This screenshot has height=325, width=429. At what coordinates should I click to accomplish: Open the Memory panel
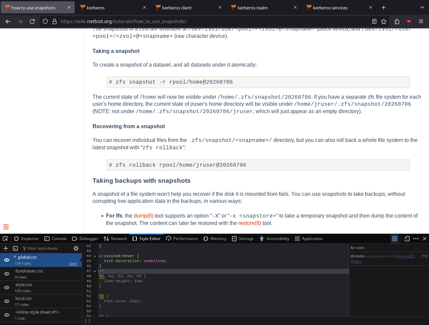coord(215,239)
